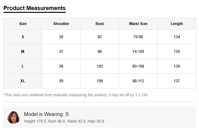Image resolution: width=199 pixels, height=131 pixels.
Task: Click the model avatar thumbnail
Action: [13, 117]
